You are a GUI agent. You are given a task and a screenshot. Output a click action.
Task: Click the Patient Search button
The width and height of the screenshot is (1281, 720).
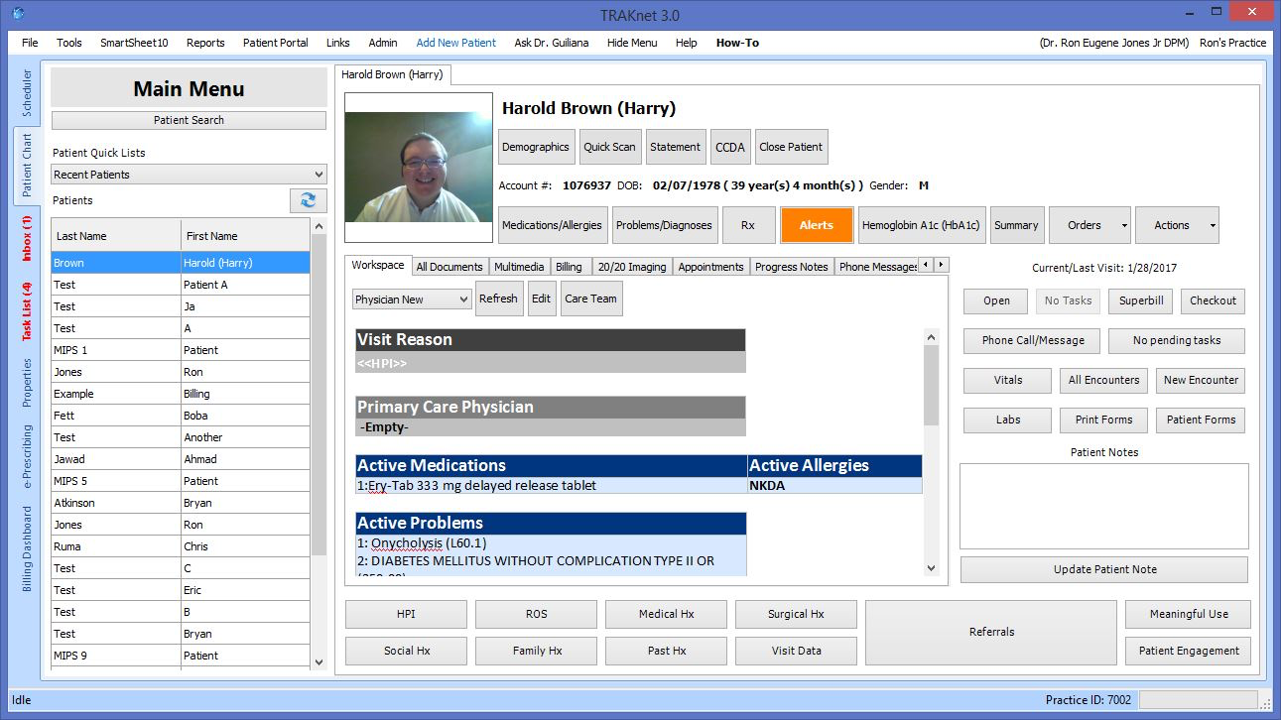tap(189, 120)
